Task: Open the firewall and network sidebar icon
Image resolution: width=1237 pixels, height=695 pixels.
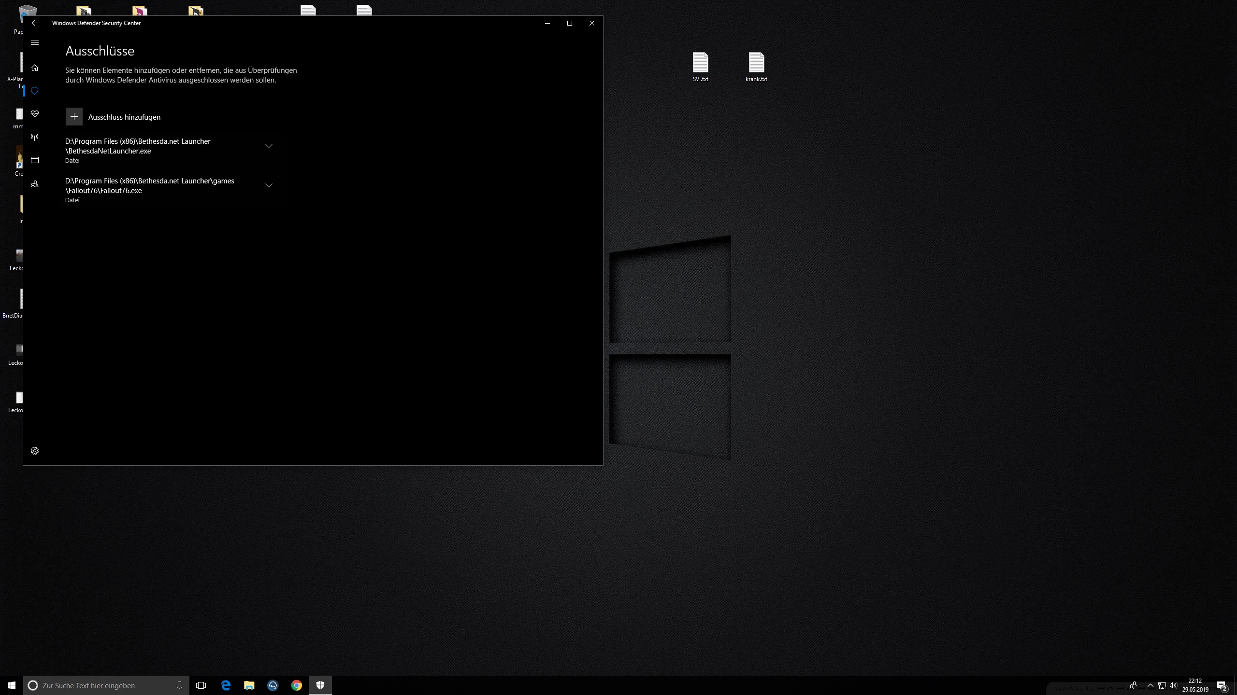Action: point(35,137)
